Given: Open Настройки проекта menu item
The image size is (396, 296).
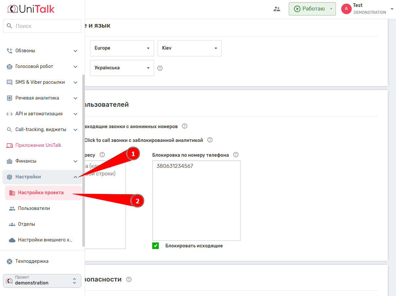Looking at the screenshot, I should [x=41, y=193].
